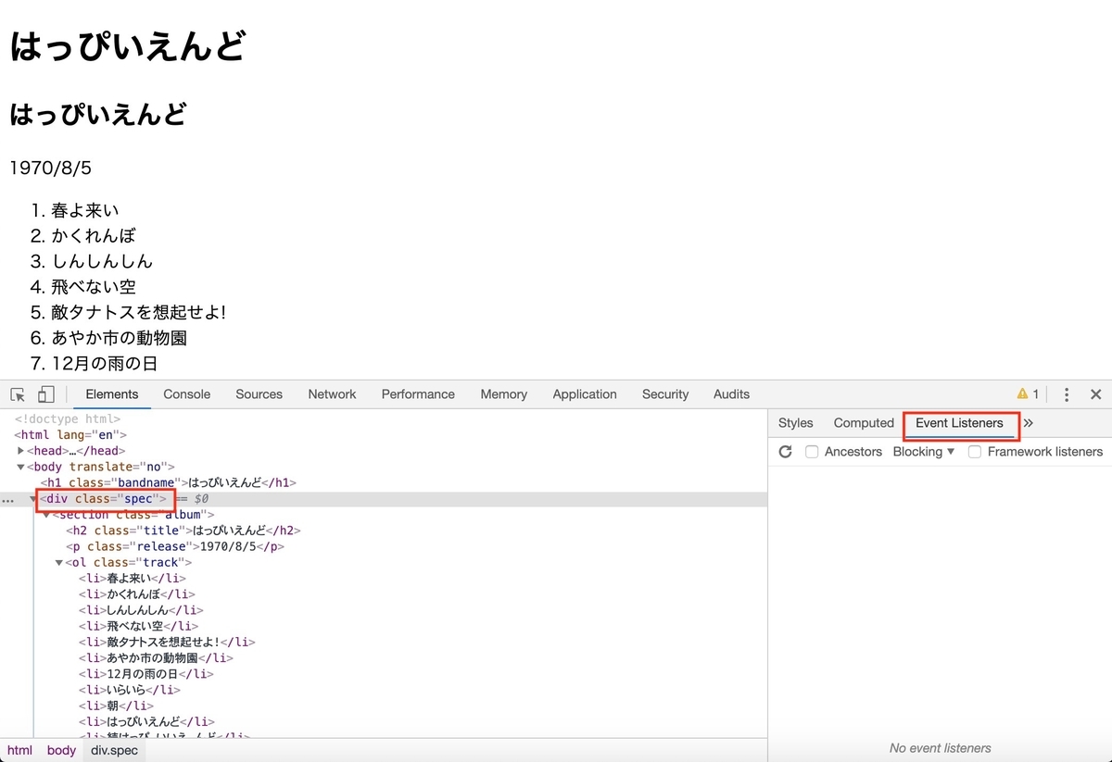Open the Network tab
1112x762 pixels.
[x=332, y=394]
